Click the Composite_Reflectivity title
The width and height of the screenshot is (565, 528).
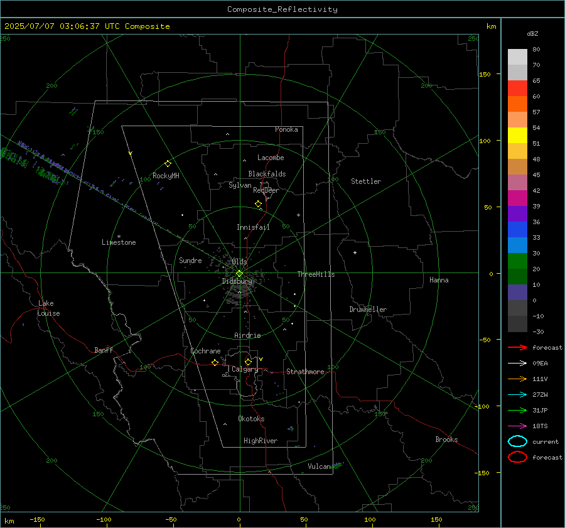282,9
